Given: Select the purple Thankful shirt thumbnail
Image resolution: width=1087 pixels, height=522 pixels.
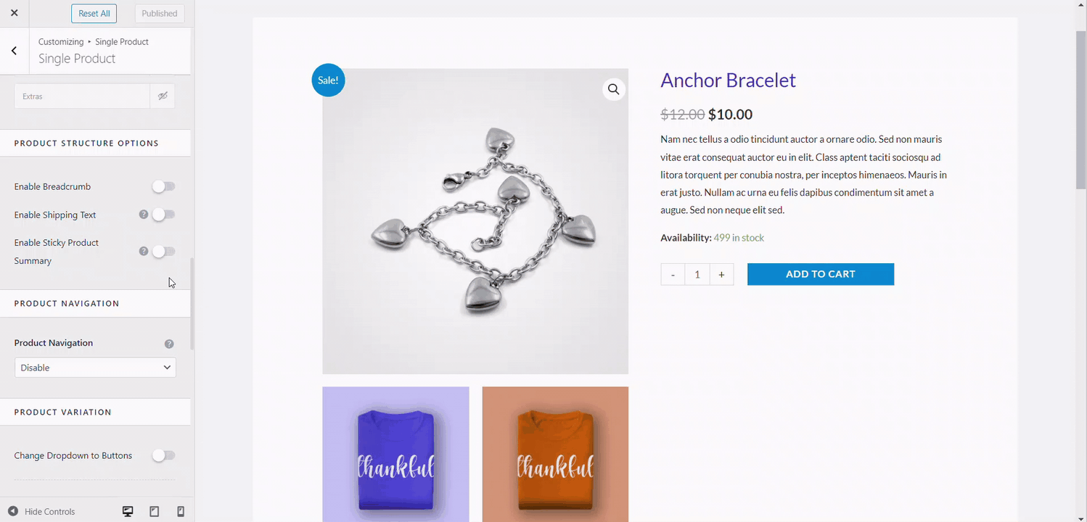Looking at the screenshot, I should click(x=395, y=454).
